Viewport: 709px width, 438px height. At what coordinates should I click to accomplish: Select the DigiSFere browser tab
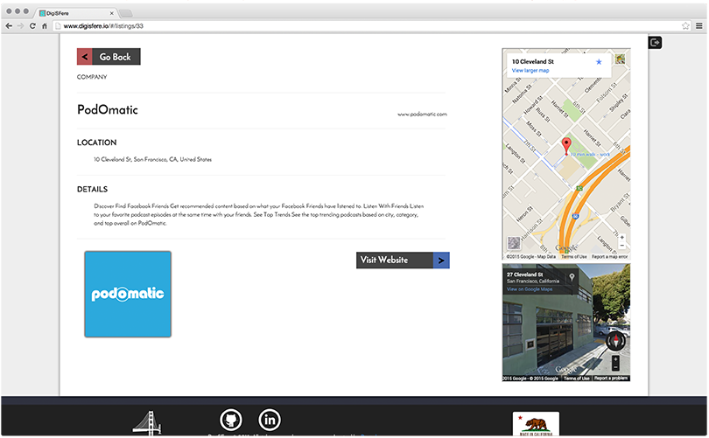[76, 13]
